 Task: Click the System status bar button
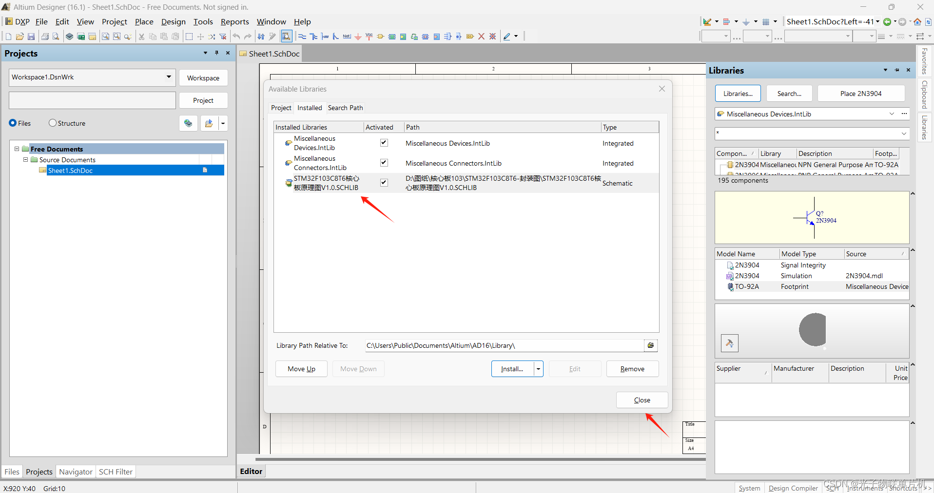pos(749,488)
